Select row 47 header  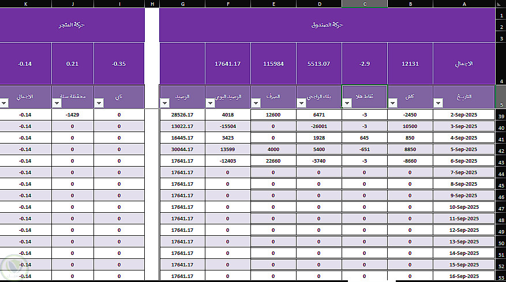tap(501, 208)
